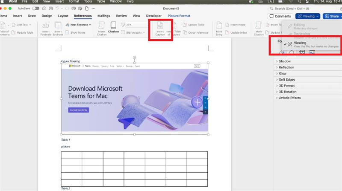Click the 'Table 2' caption below the table
The image size is (342, 191).
[x=65, y=188]
